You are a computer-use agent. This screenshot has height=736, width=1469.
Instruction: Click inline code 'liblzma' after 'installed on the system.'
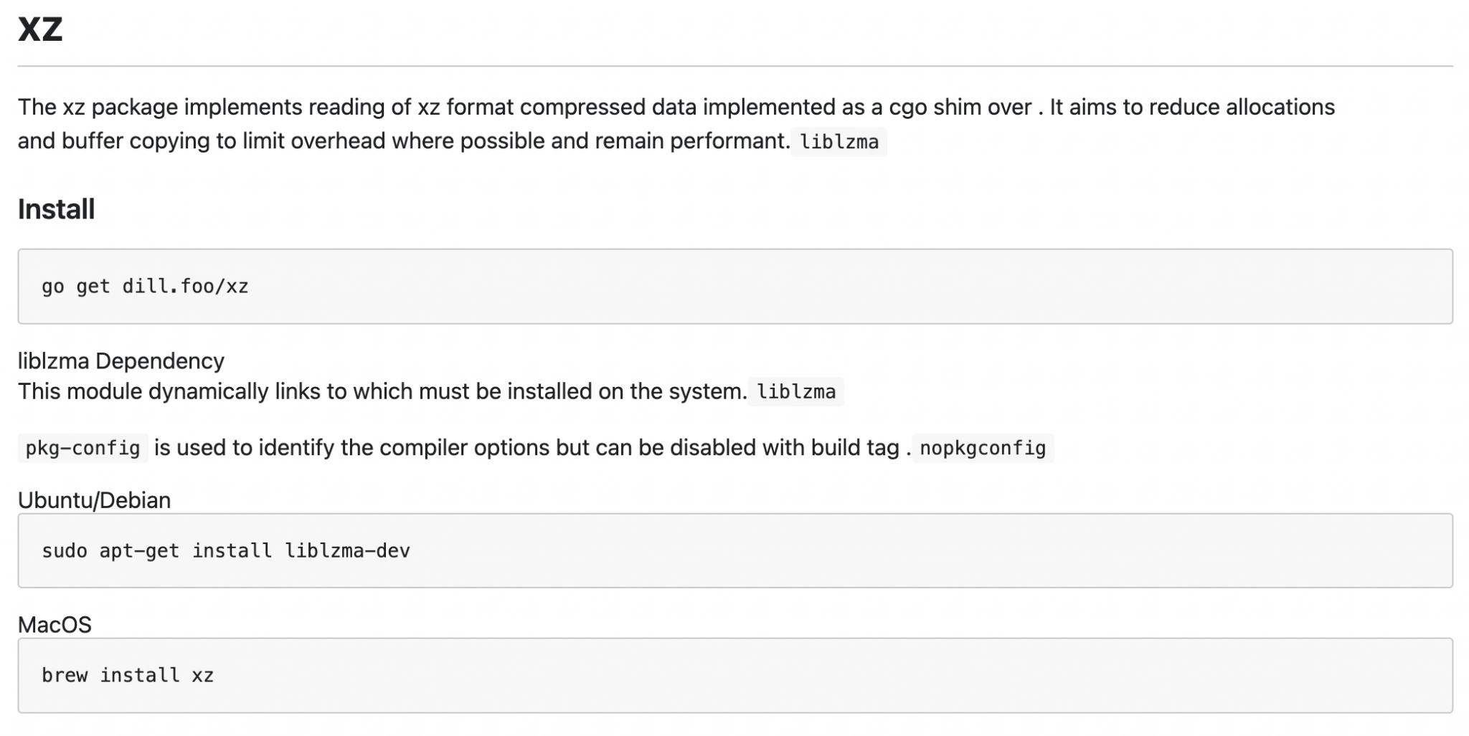point(795,392)
